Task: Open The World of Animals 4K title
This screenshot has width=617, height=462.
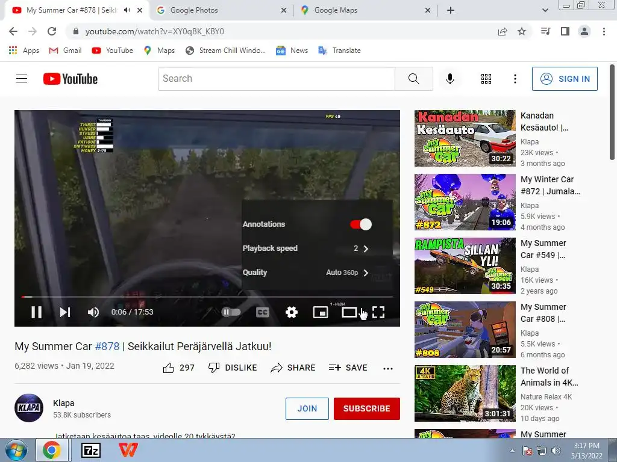Action: [x=550, y=377]
